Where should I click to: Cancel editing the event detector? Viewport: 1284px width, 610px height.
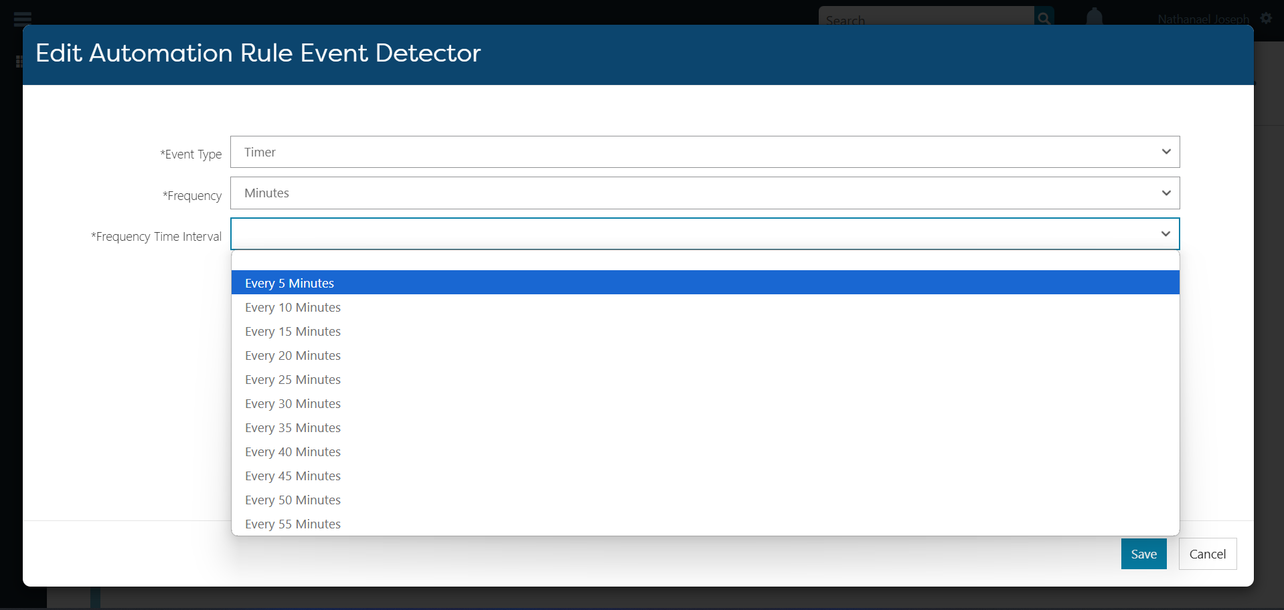click(1207, 554)
